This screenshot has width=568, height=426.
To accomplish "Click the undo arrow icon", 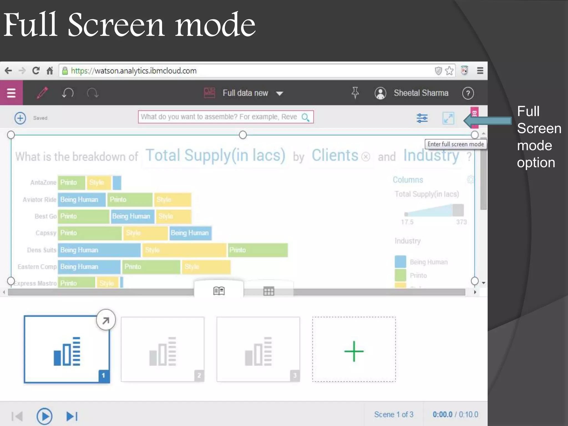I will (x=67, y=93).
